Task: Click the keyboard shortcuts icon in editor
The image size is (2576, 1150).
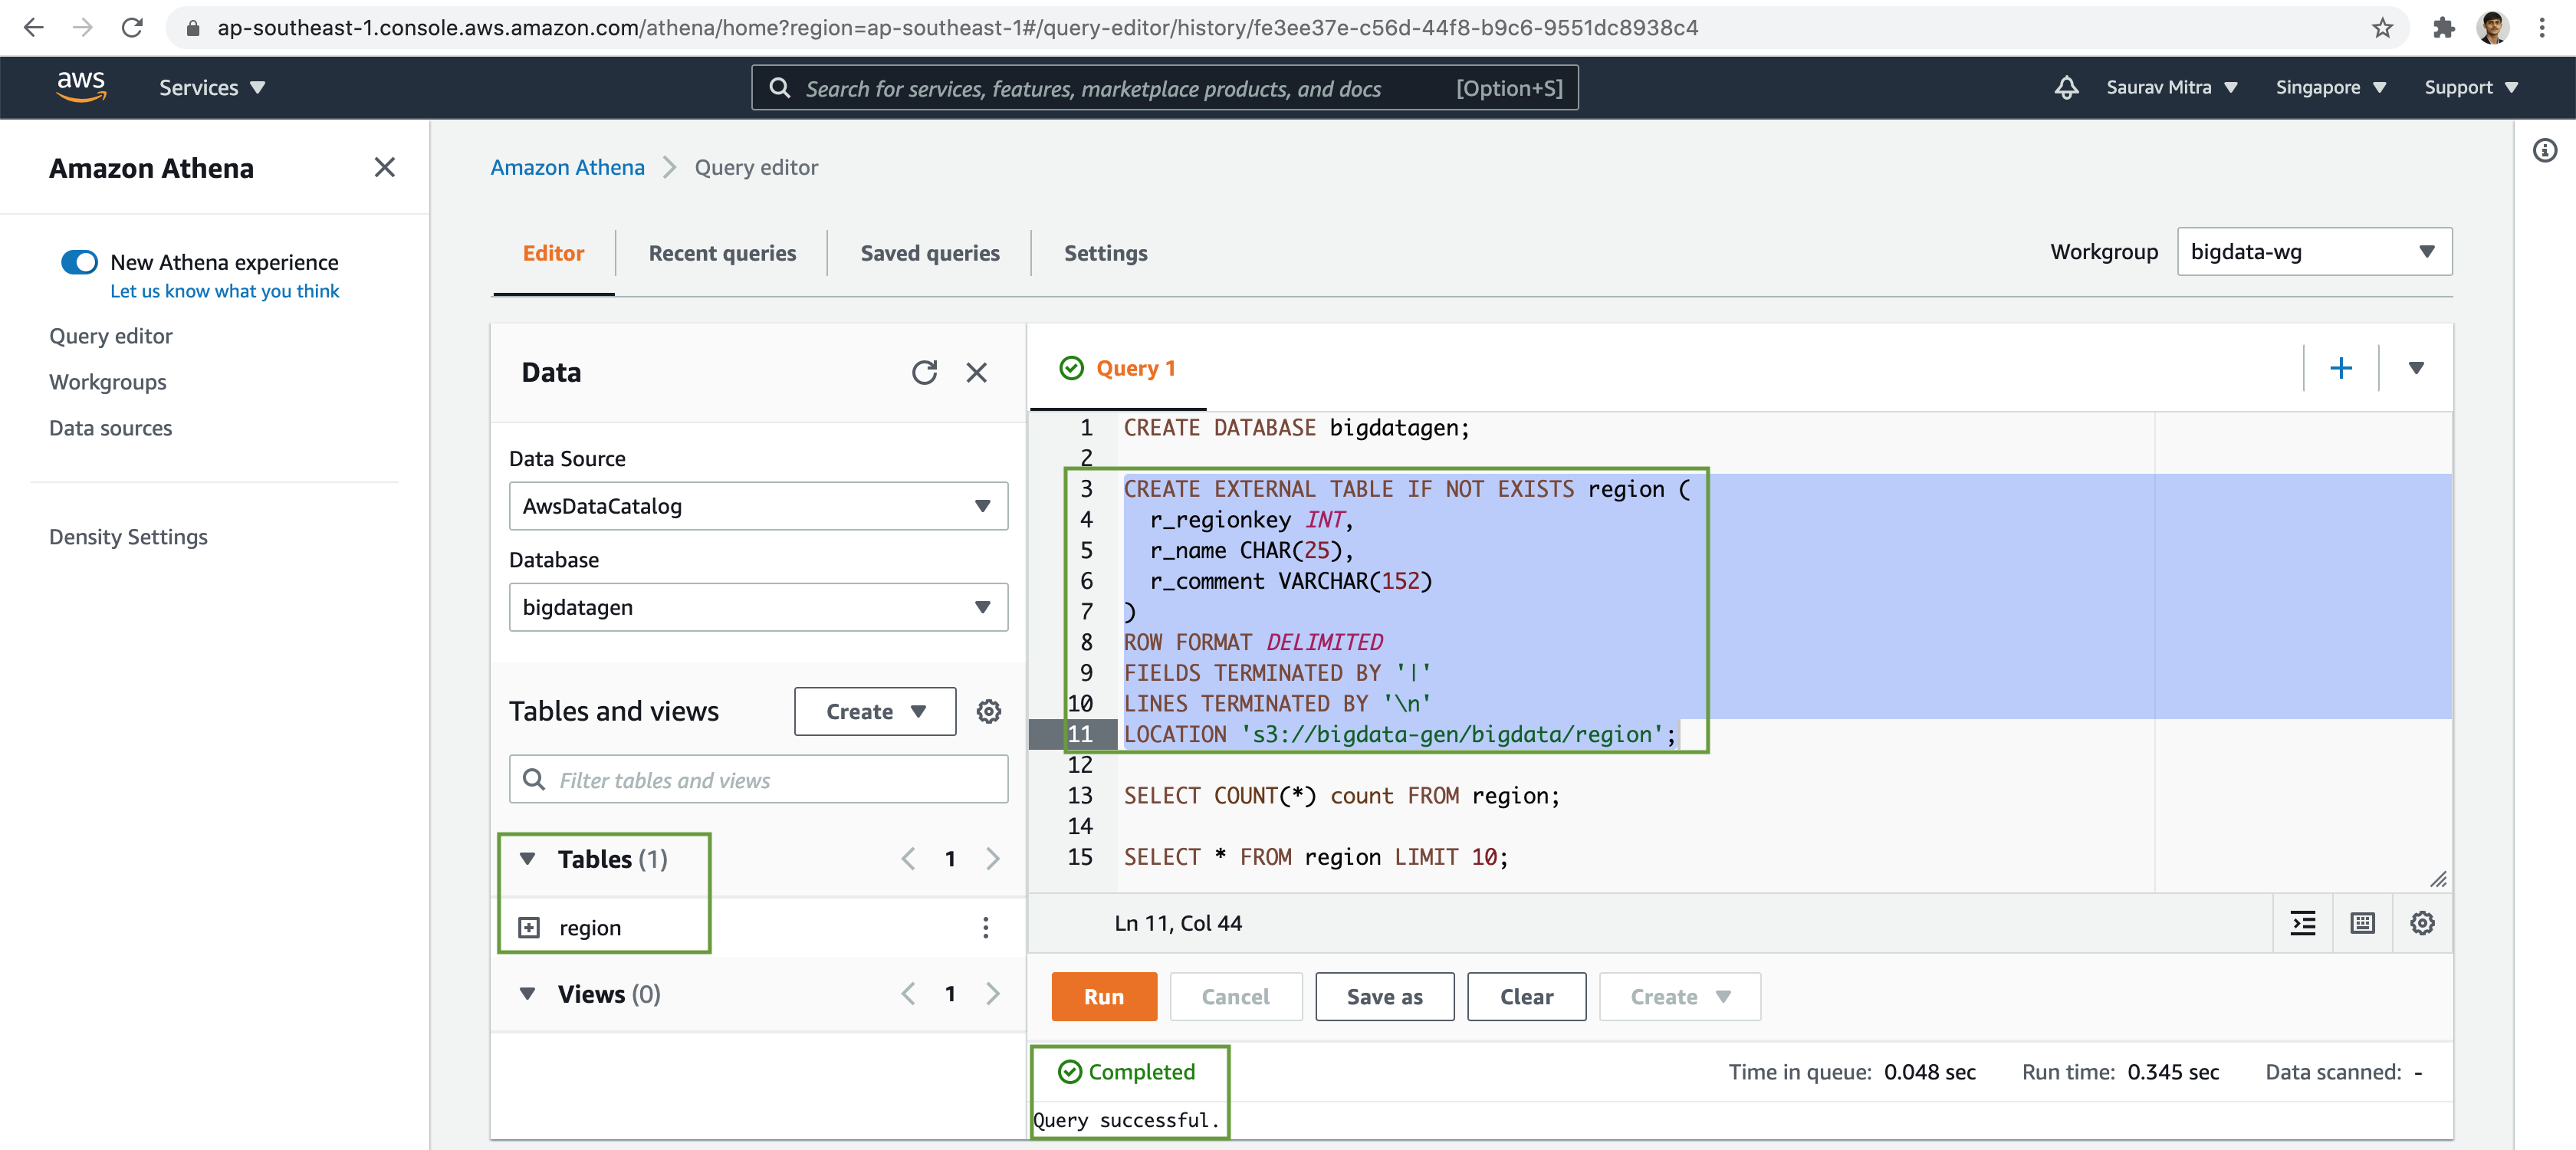Action: pos(2362,923)
